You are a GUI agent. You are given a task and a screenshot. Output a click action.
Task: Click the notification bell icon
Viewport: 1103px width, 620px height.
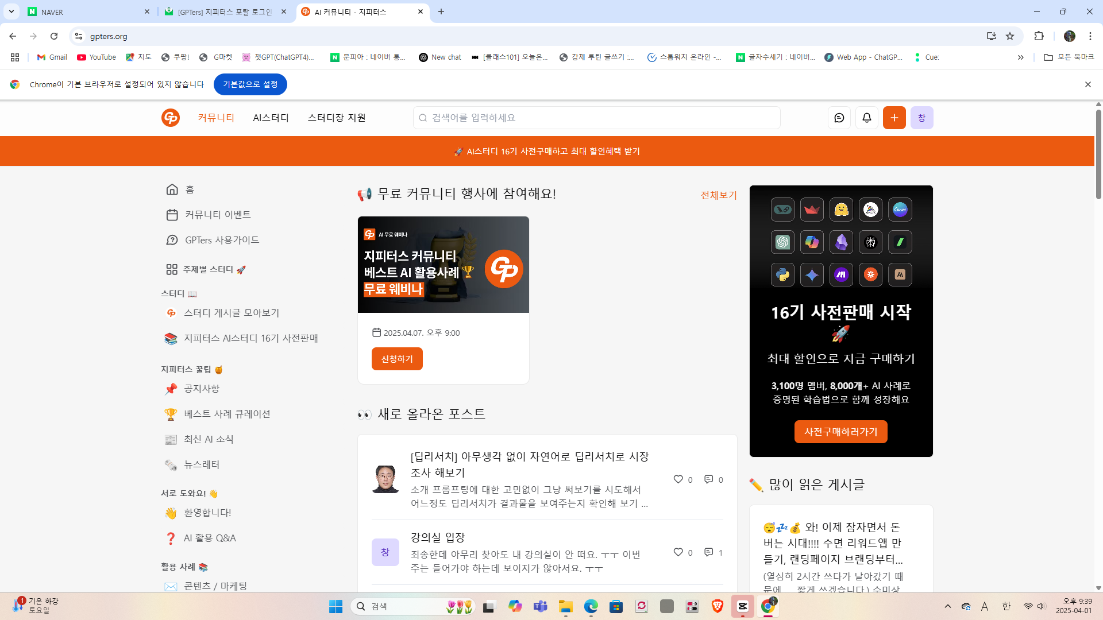click(x=866, y=118)
